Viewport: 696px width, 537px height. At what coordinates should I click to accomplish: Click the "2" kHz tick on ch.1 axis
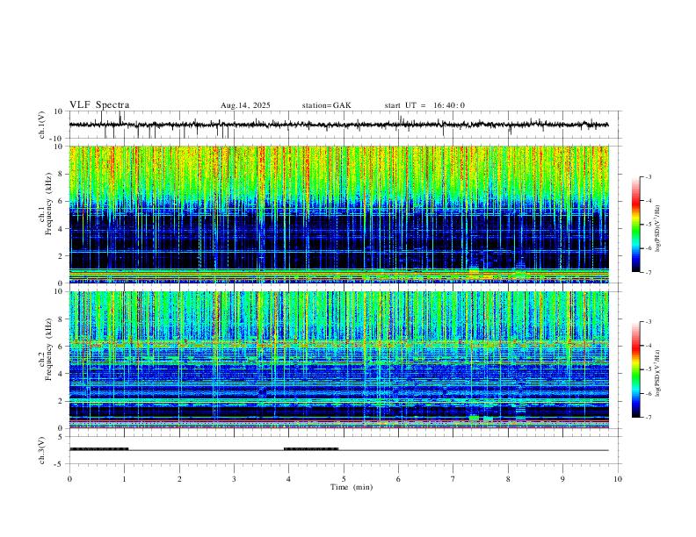pos(62,255)
